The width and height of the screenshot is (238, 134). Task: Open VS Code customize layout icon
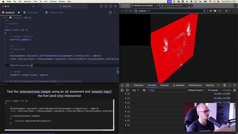pos(116,6)
